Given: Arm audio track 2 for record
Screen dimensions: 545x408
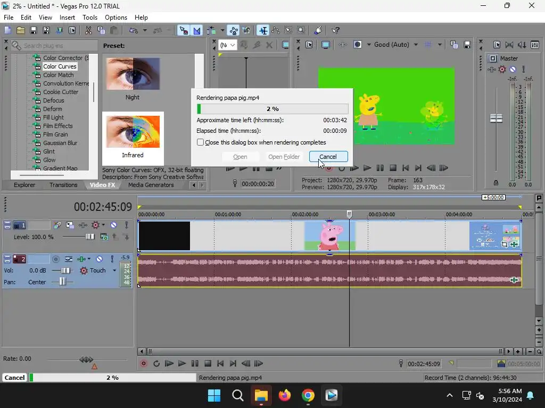Looking at the screenshot, I should 55,259.
